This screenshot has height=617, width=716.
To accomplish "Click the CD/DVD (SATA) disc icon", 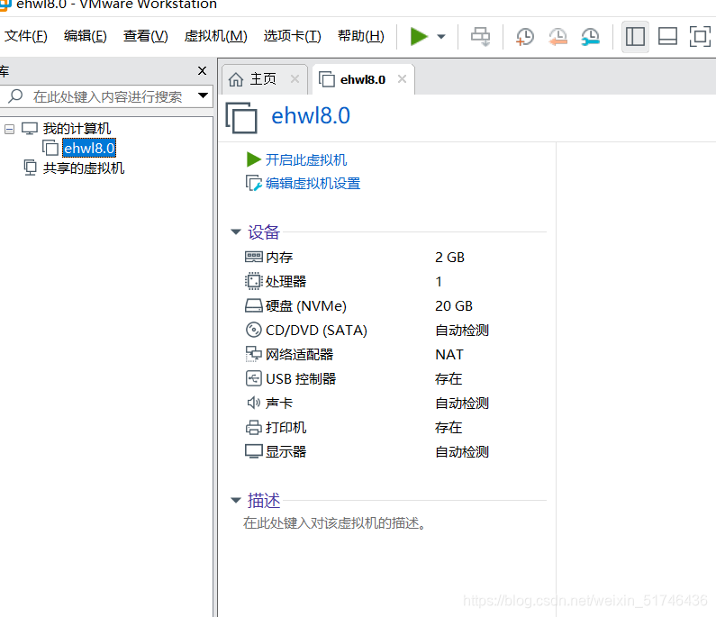I will [253, 330].
